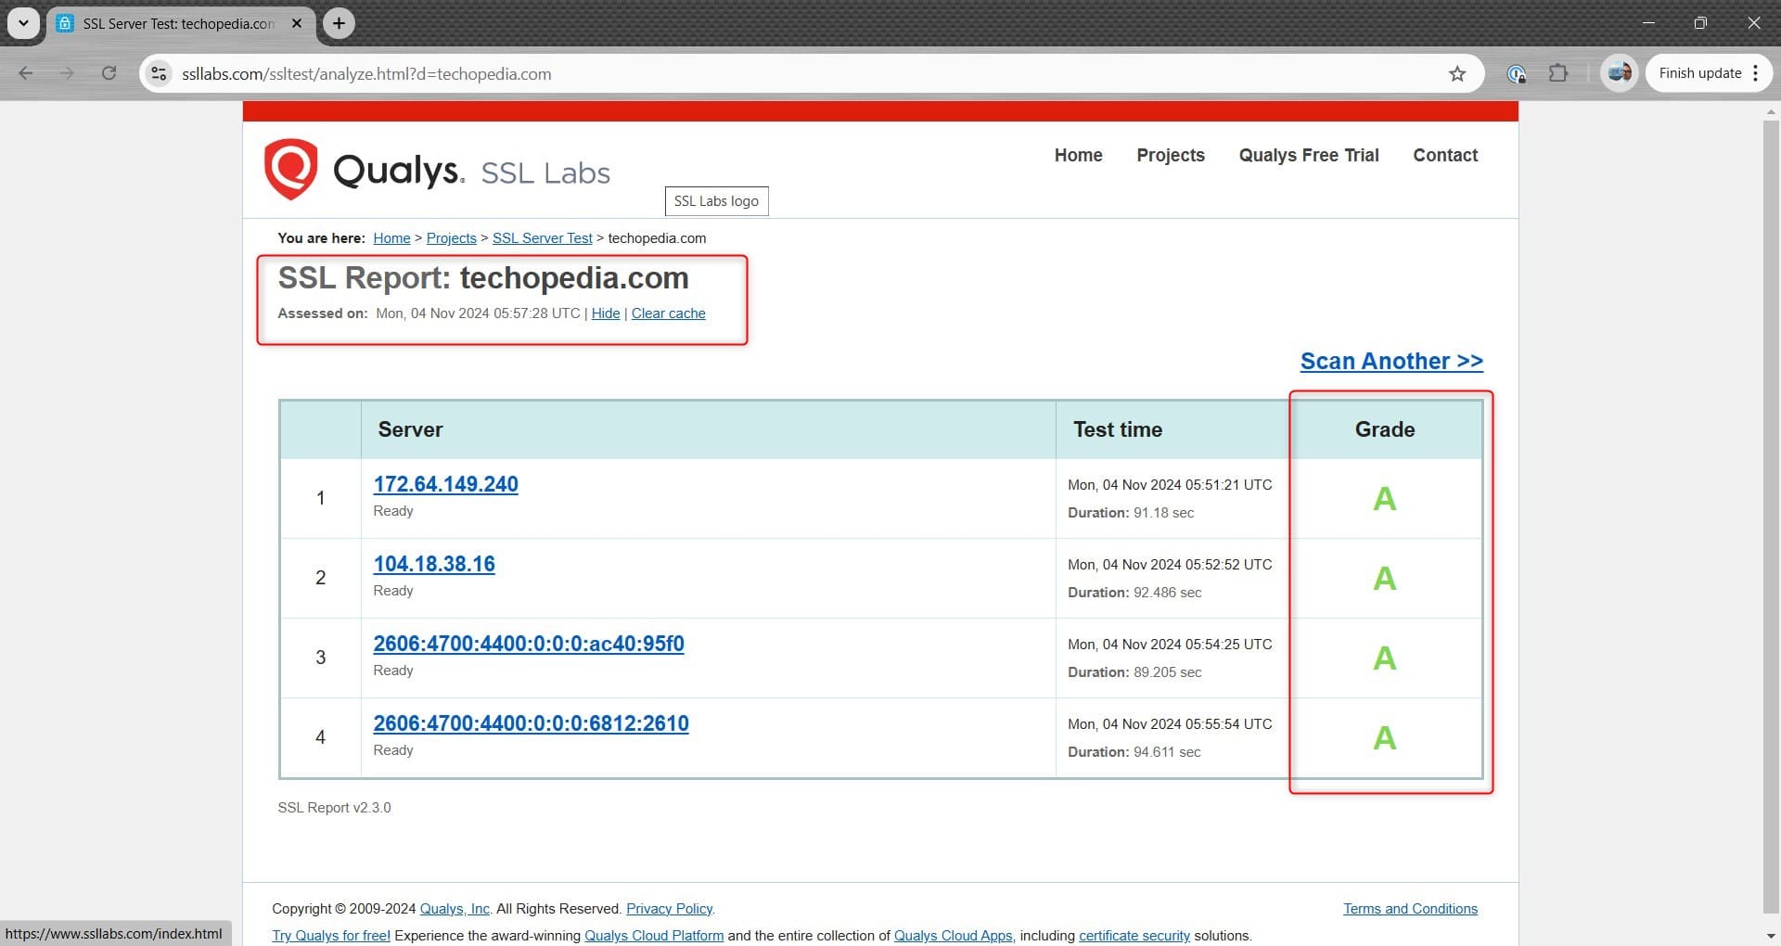The image size is (1781, 946).
Task: Minimize the browser window
Action: pos(1648,23)
